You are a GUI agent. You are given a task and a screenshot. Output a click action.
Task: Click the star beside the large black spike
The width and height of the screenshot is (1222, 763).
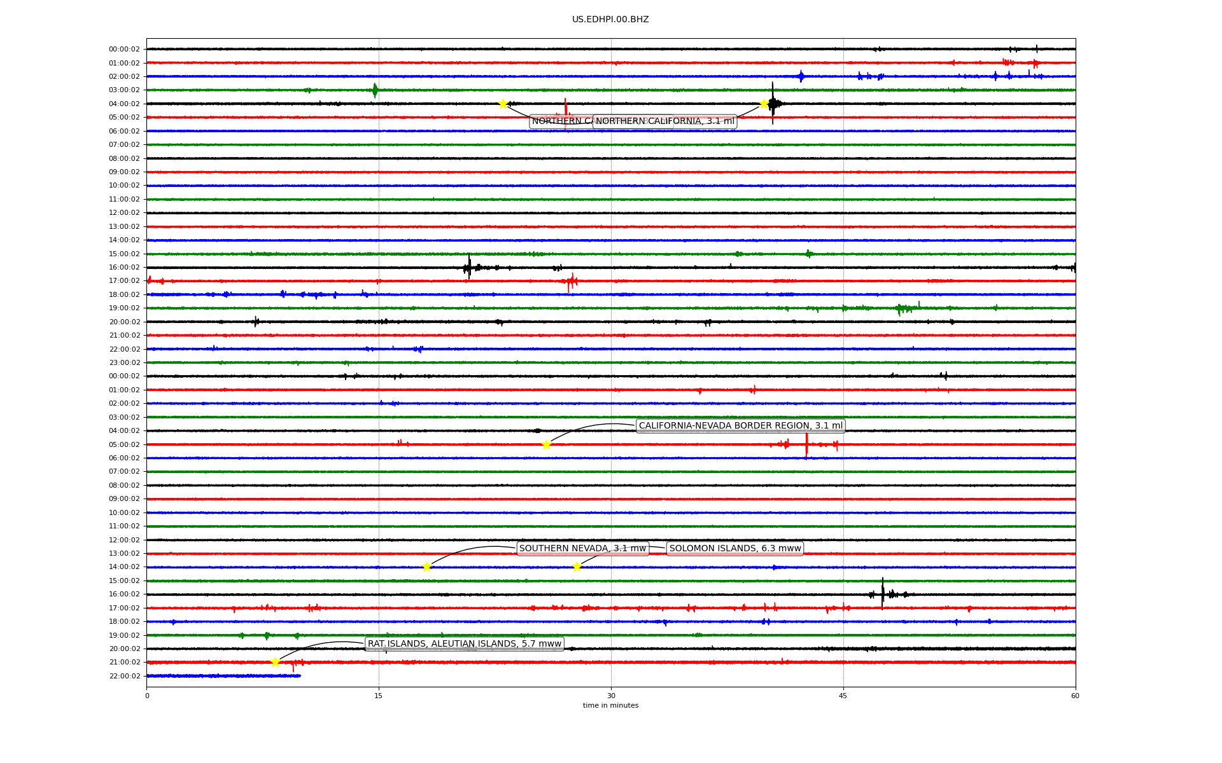point(764,104)
